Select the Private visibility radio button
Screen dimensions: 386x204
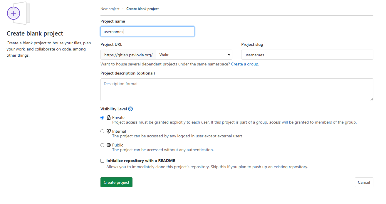tap(103, 117)
